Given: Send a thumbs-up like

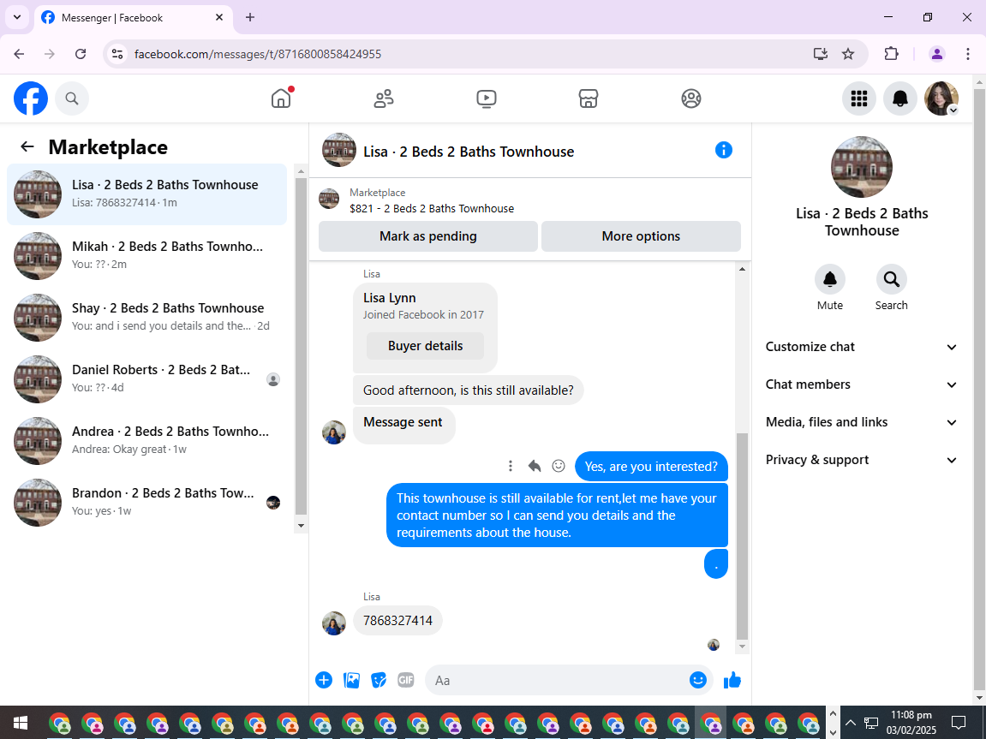Looking at the screenshot, I should [732, 680].
